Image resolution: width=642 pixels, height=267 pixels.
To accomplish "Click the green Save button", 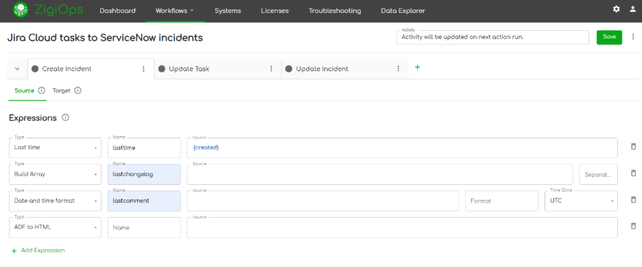I will click(x=609, y=37).
